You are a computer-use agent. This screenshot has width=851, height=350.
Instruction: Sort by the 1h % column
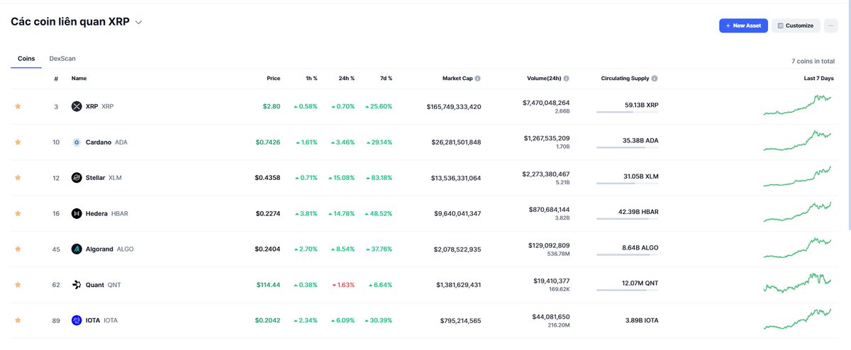[311, 79]
